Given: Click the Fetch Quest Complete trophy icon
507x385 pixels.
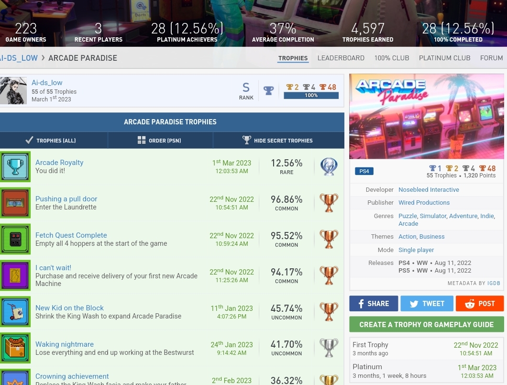Looking at the screenshot, I should [x=15, y=239].
